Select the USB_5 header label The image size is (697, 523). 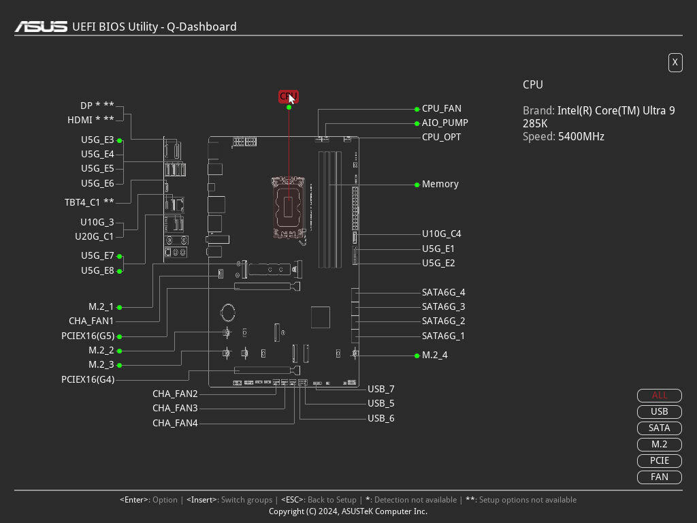click(381, 403)
